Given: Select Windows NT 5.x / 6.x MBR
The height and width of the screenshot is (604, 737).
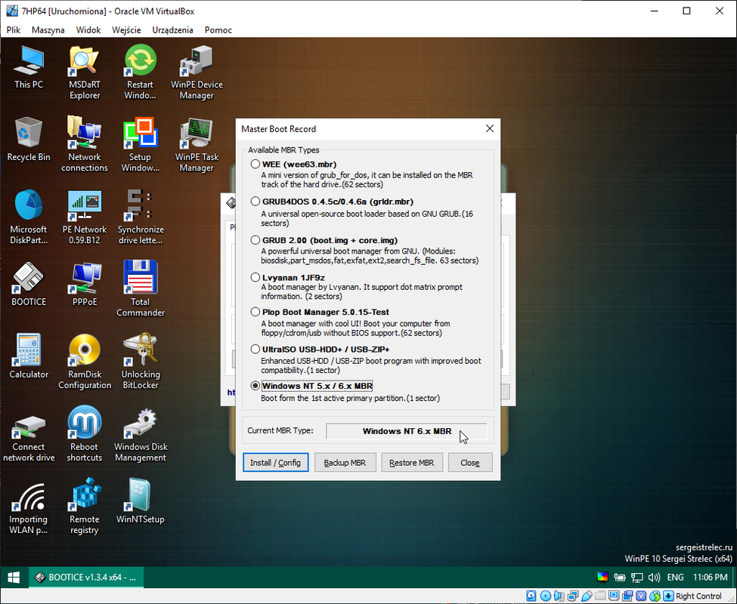Looking at the screenshot, I should [255, 386].
